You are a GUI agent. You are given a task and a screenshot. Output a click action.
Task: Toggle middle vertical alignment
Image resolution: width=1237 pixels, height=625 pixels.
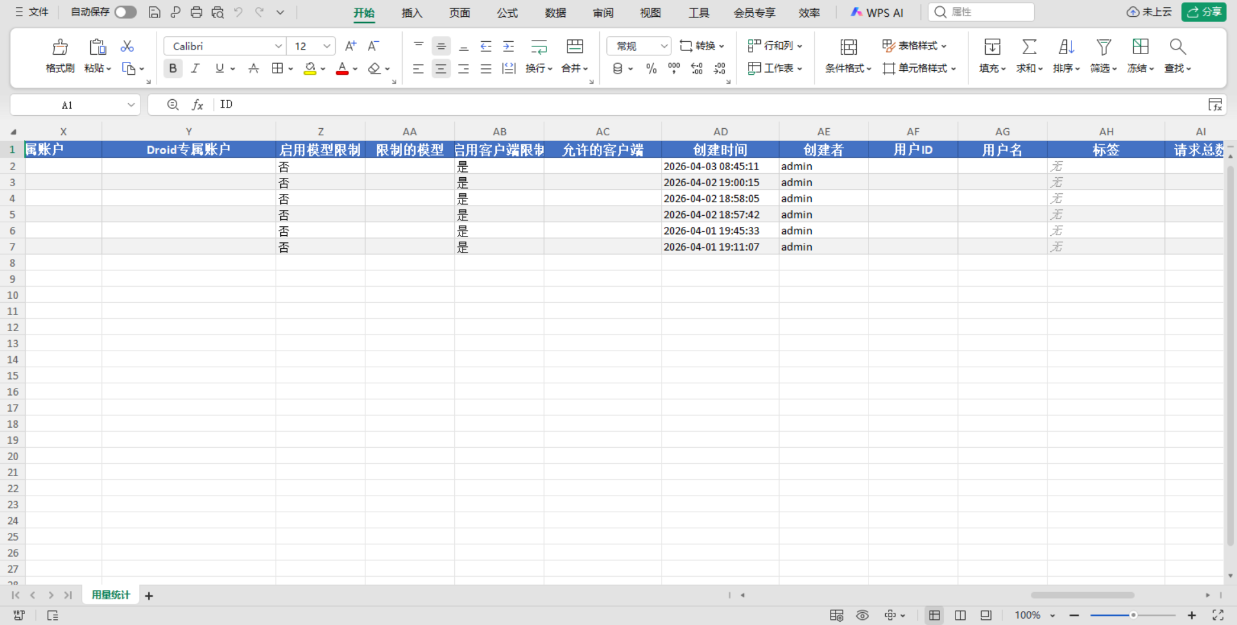(441, 46)
